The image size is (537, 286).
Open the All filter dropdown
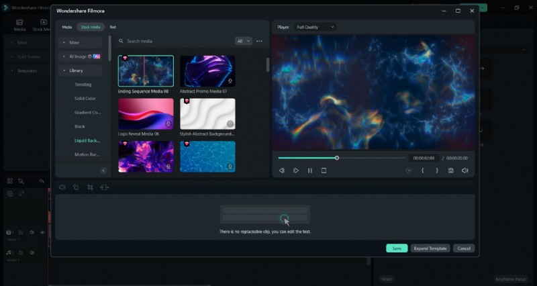244,41
